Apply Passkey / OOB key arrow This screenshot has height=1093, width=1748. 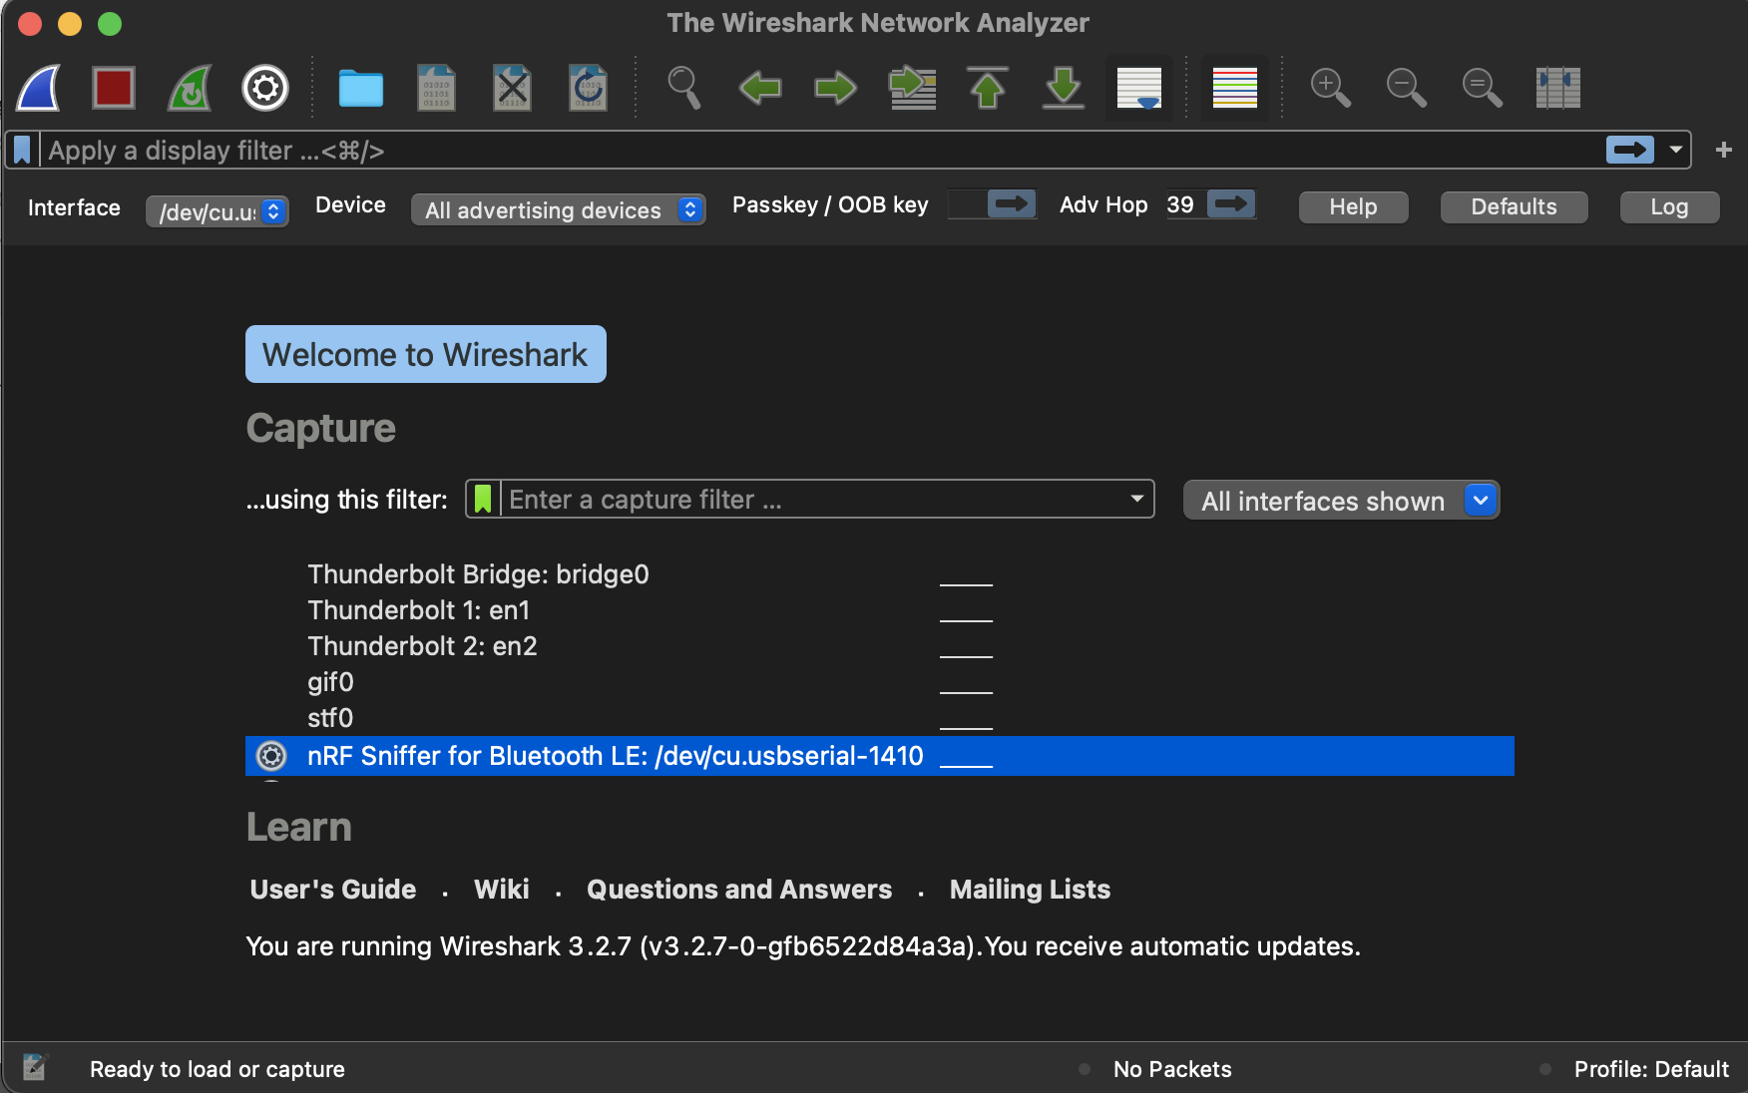1012,204
